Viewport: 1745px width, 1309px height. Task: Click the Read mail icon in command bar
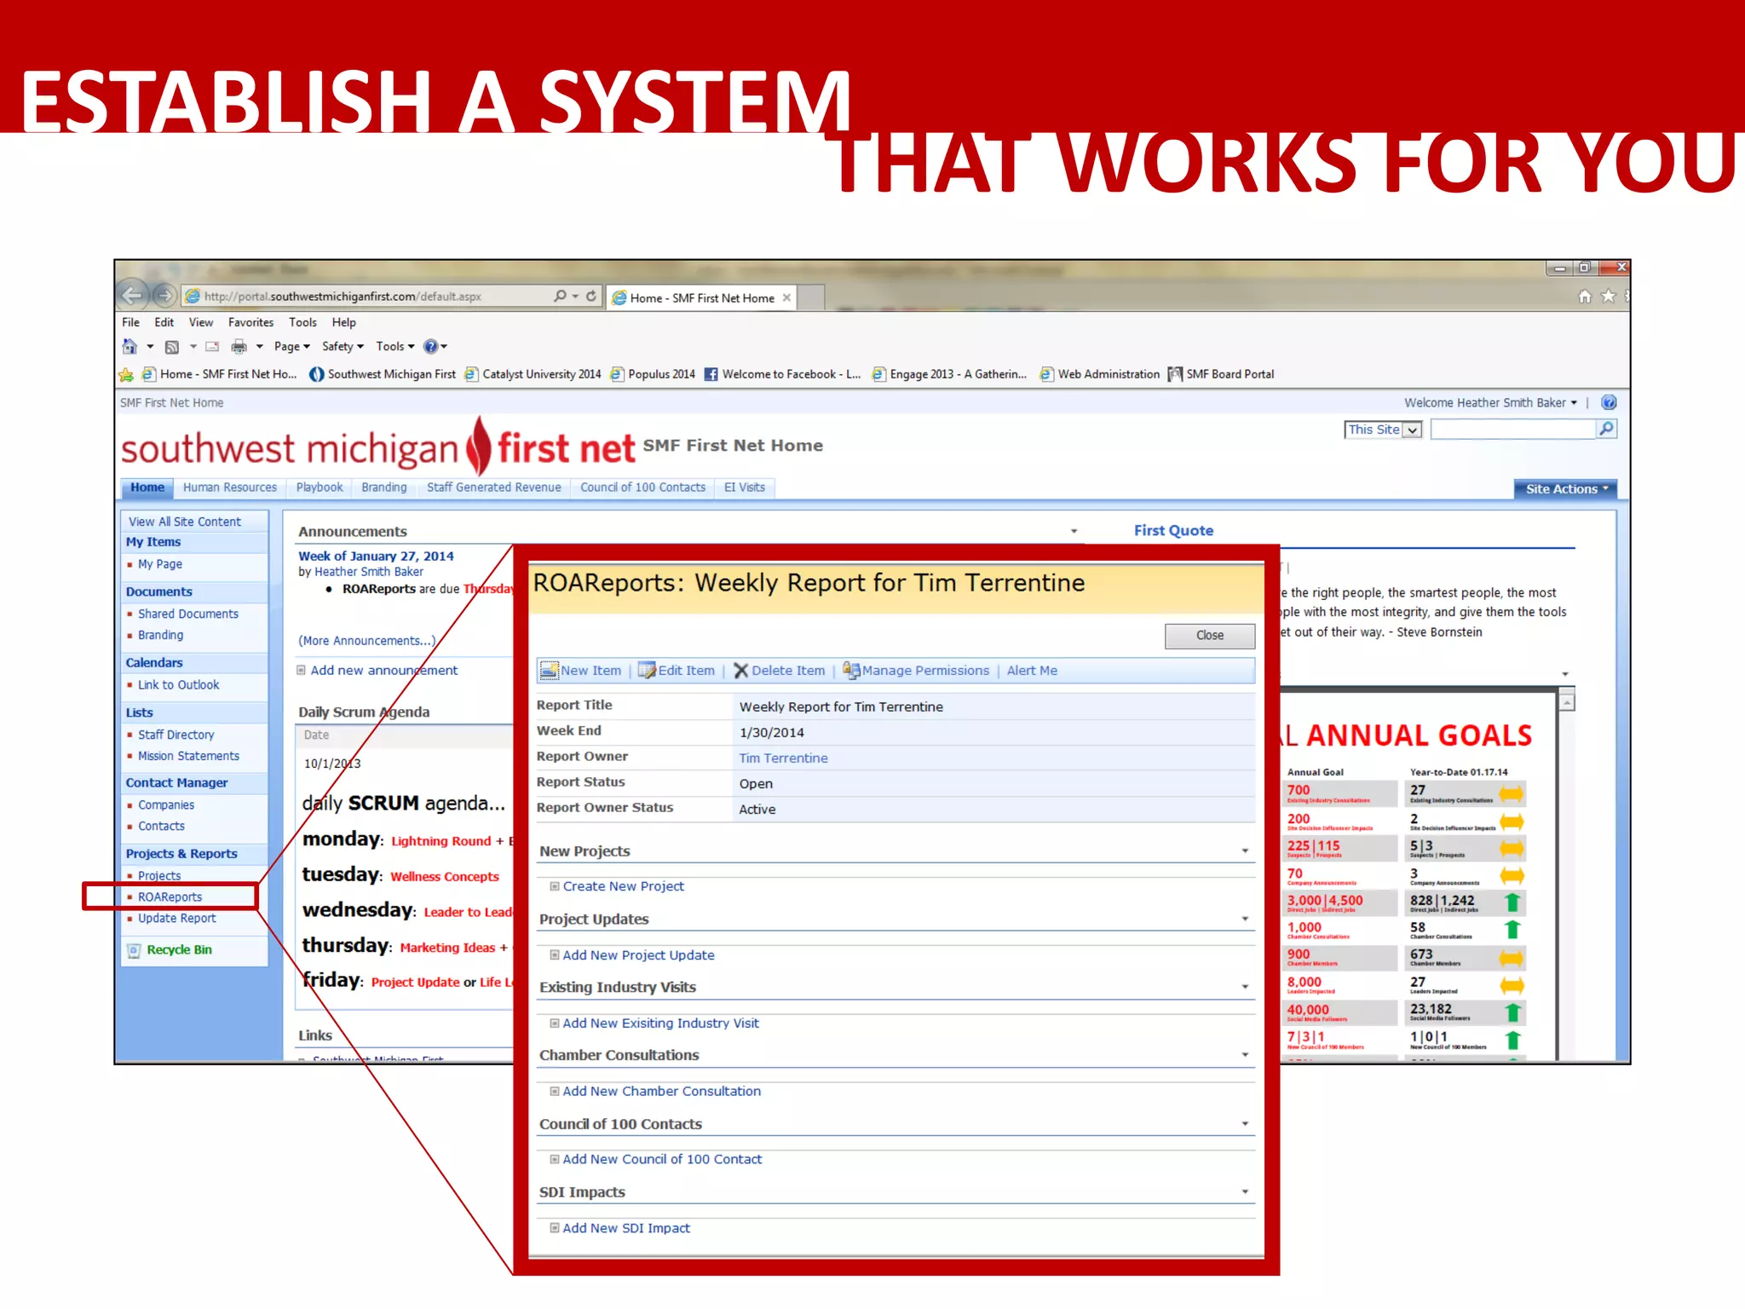(212, 347)
